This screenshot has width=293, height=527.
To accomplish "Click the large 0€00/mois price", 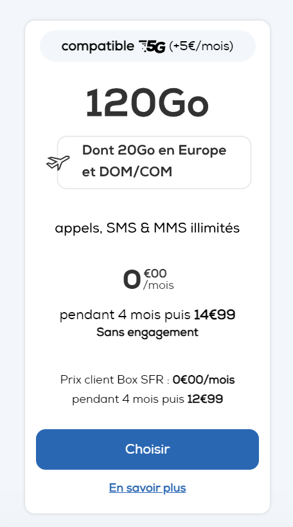I will point(148,280).
